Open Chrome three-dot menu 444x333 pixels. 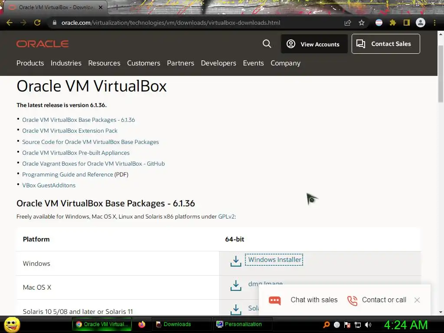coord(434,23)
